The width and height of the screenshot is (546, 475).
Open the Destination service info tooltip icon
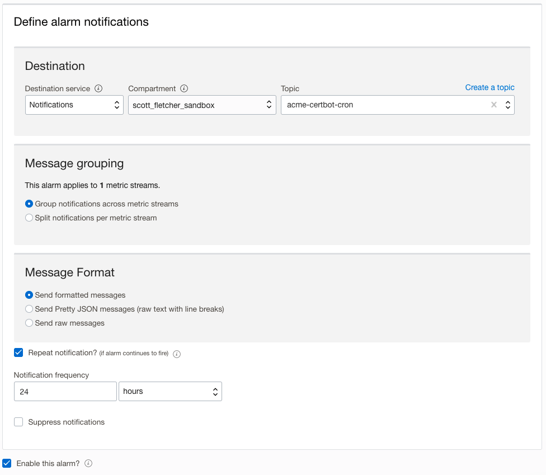98,88
